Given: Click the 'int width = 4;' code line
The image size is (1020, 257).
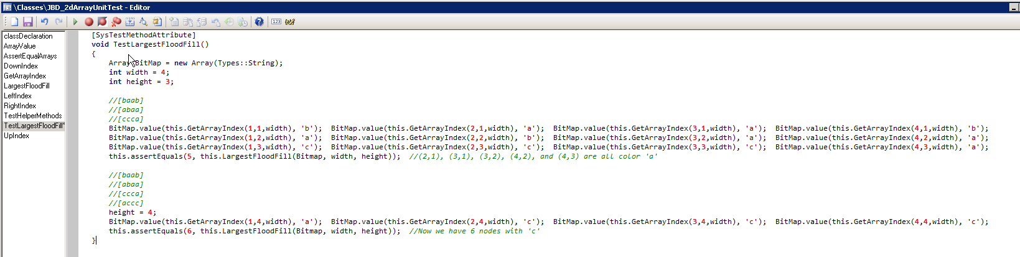Looking at the screenshot, I should [139, 72].
